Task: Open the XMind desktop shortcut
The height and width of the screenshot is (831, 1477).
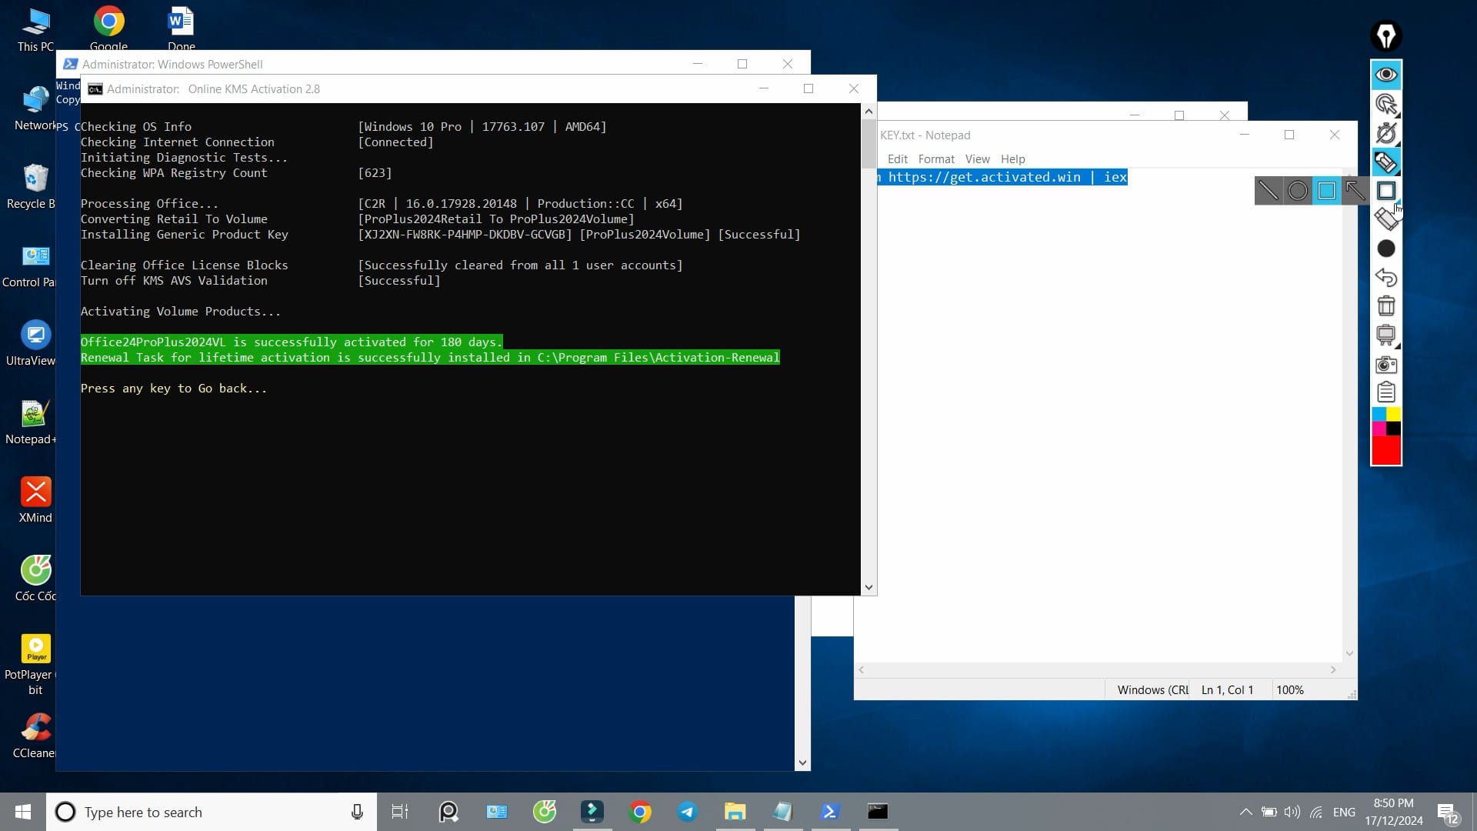Action: pos(35,499)
